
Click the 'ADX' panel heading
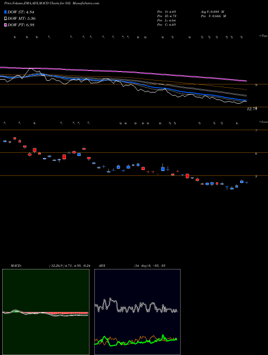pyautogui.click(x=102, y=266)
